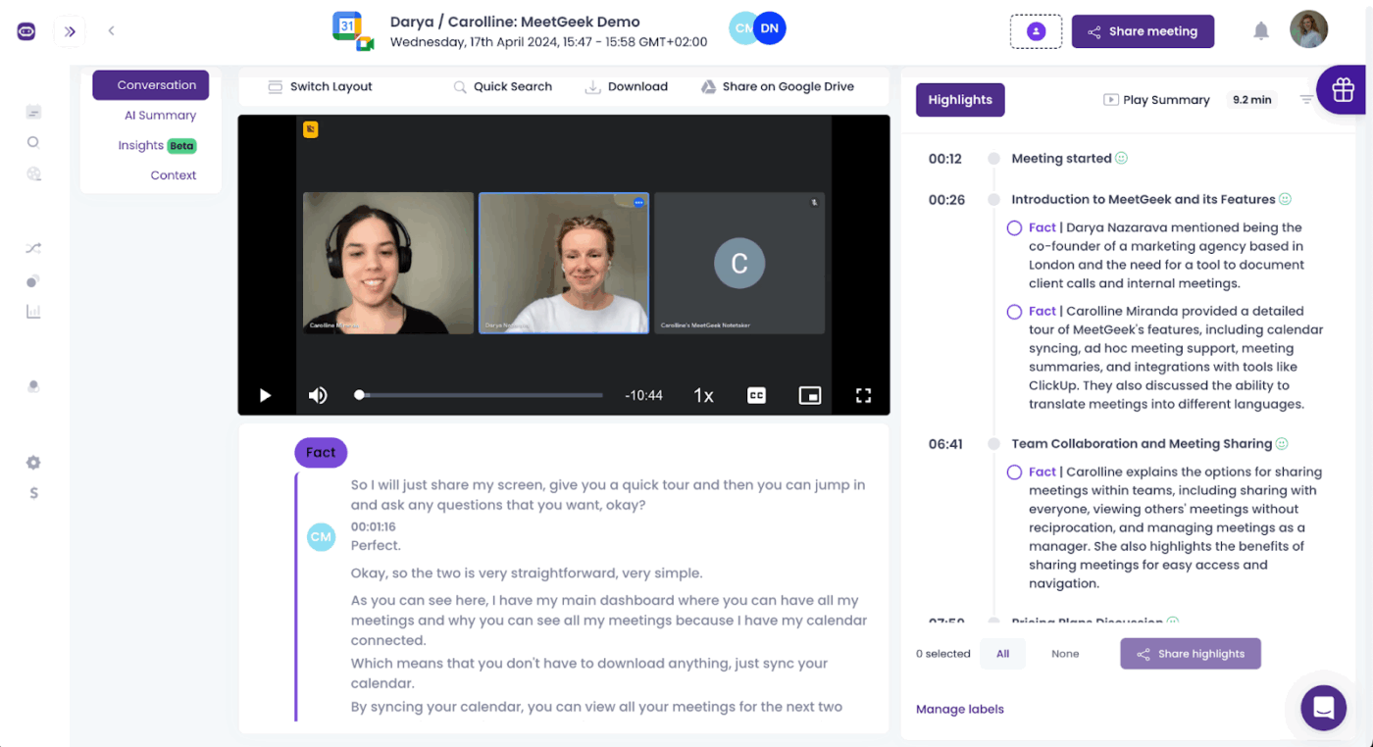This screenshot has height=747, width=1373.
Task: Open the Context tab
Action: (174, 175)
